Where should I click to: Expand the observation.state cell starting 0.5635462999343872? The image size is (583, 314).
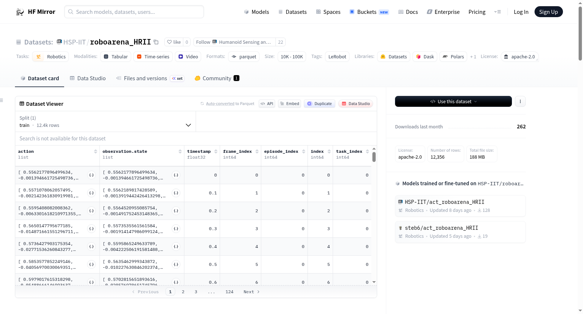pos(176,264)
